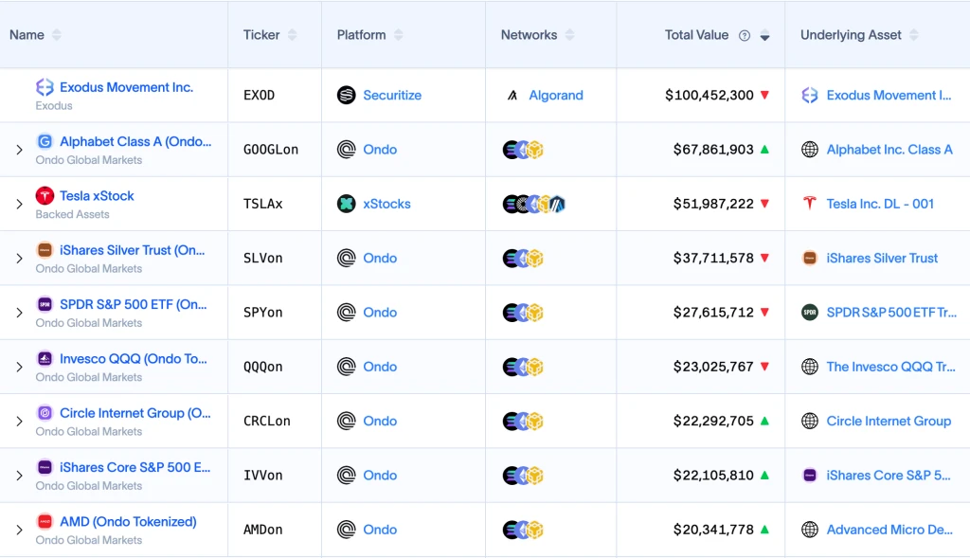Click the network icons in TSLAx row
The image size is (970, 558).
(x=533, y=204)
